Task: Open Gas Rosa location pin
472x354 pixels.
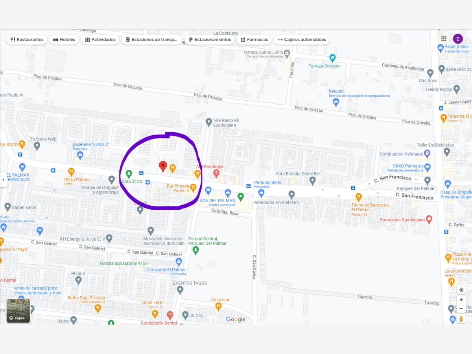Action: click(430, 73)
